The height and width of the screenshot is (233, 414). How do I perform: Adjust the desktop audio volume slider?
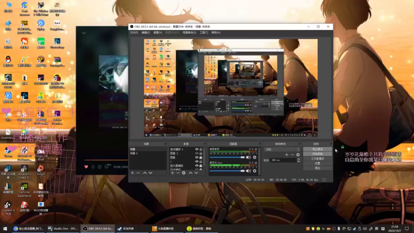(227, 157)
